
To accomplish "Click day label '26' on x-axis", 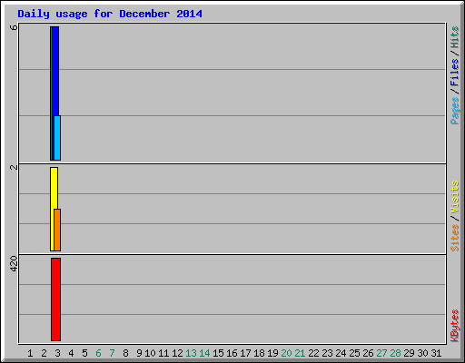I will 368,353.
